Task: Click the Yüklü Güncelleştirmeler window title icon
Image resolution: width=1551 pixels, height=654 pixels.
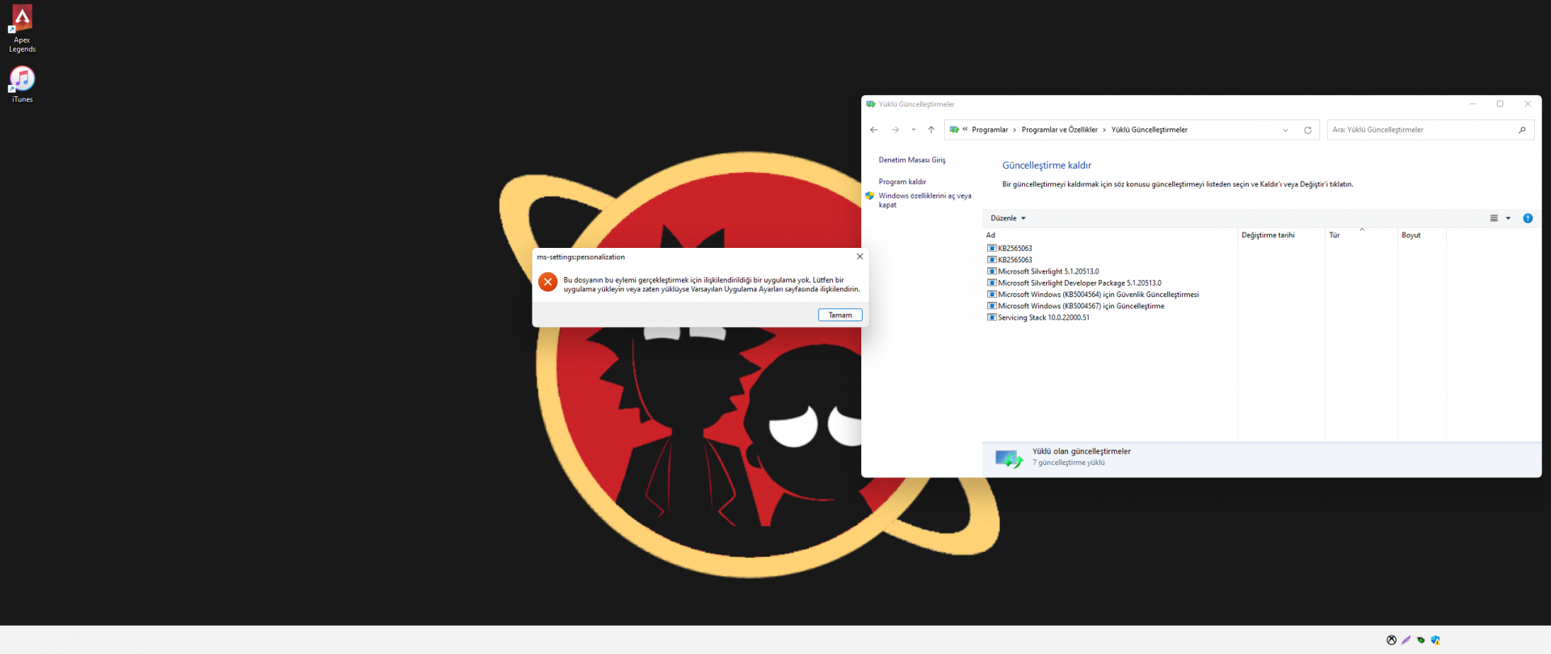Action: [x=871, y=104]
